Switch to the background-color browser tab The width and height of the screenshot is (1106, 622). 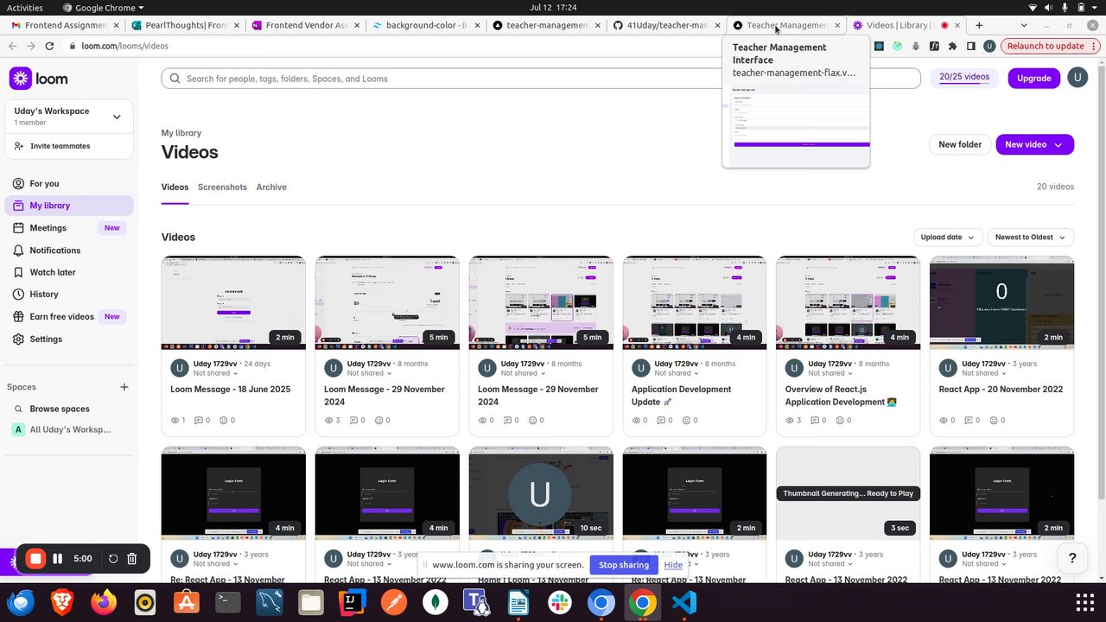point(425,25)
